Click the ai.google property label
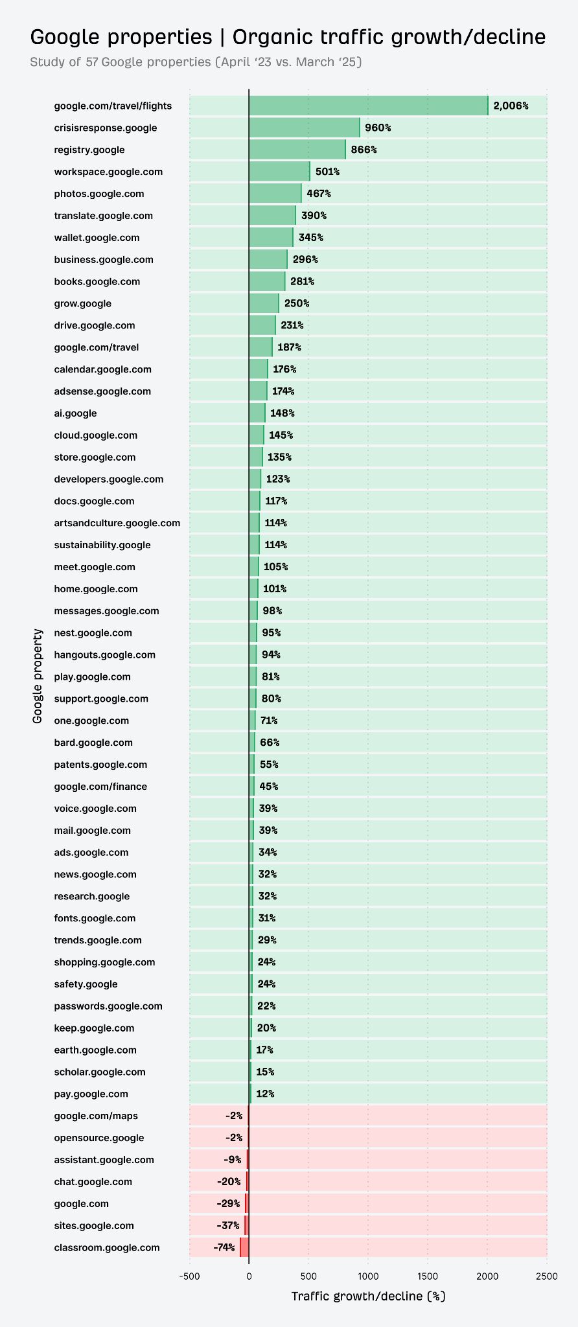Screen dimensions: 578x1327 (x=76, y=413)
